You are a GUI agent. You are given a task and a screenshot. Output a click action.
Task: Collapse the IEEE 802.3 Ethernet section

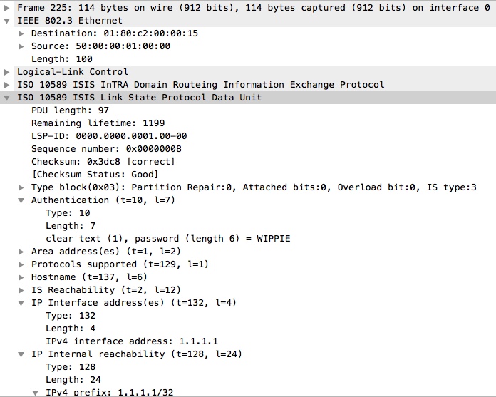(x=7, y=21)
